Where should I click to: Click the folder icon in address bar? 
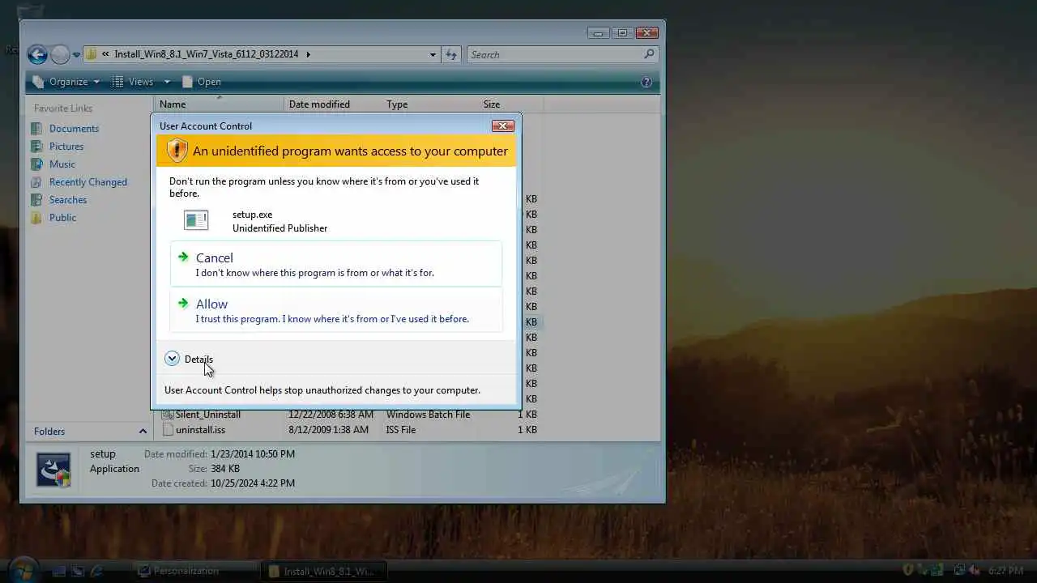tap(92, 54)
